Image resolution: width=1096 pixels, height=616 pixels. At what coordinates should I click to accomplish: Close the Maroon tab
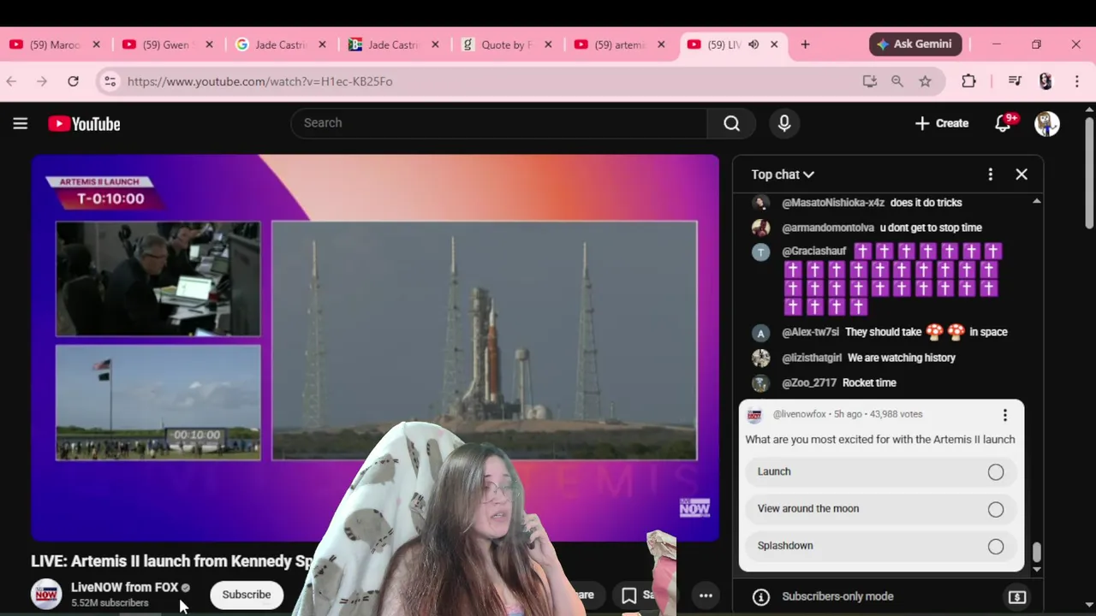(96, 44)
